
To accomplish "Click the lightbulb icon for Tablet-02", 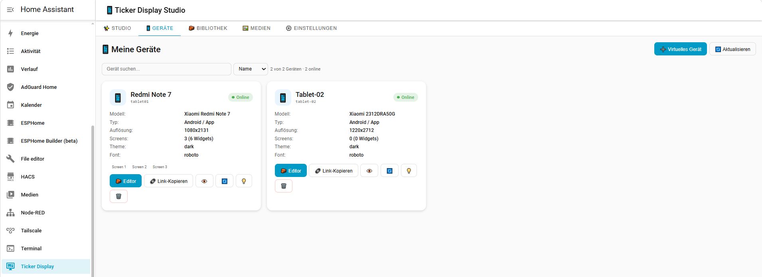I will pos(409,171).
